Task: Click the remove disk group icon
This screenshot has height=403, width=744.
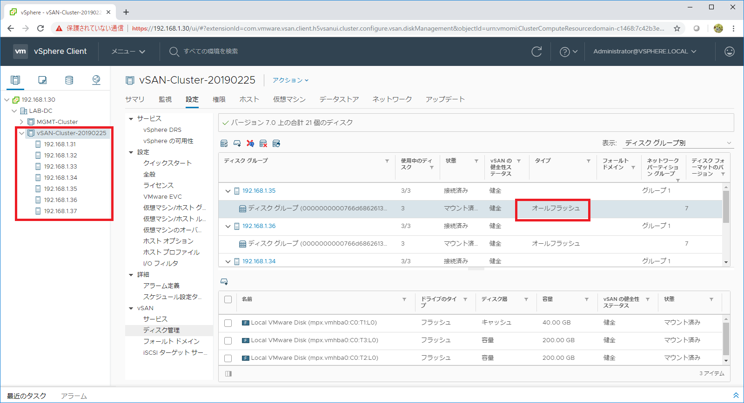Action: click(263, 143)
